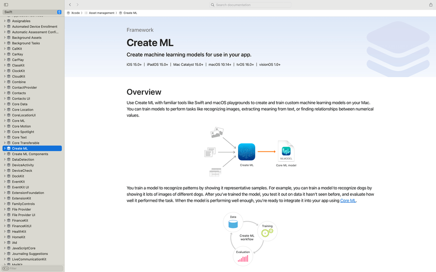This screenshot has height=272, width=436.
Task: Click the Core Motion framework icon
Action: (x=9, y=126)
